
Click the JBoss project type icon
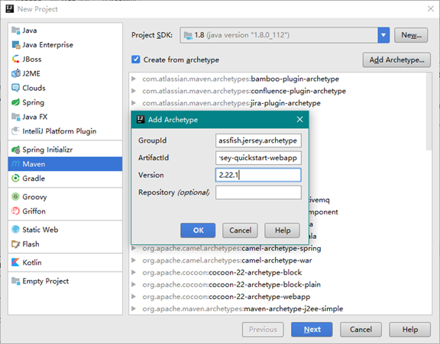(x=16, y=59)
